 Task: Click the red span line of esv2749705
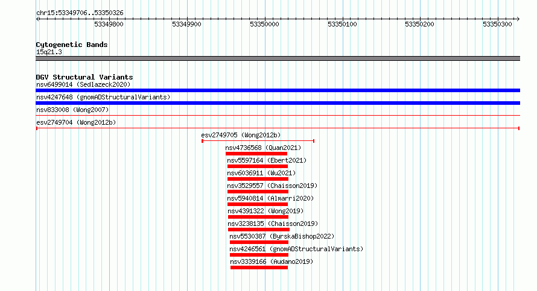tap(258, 141)
